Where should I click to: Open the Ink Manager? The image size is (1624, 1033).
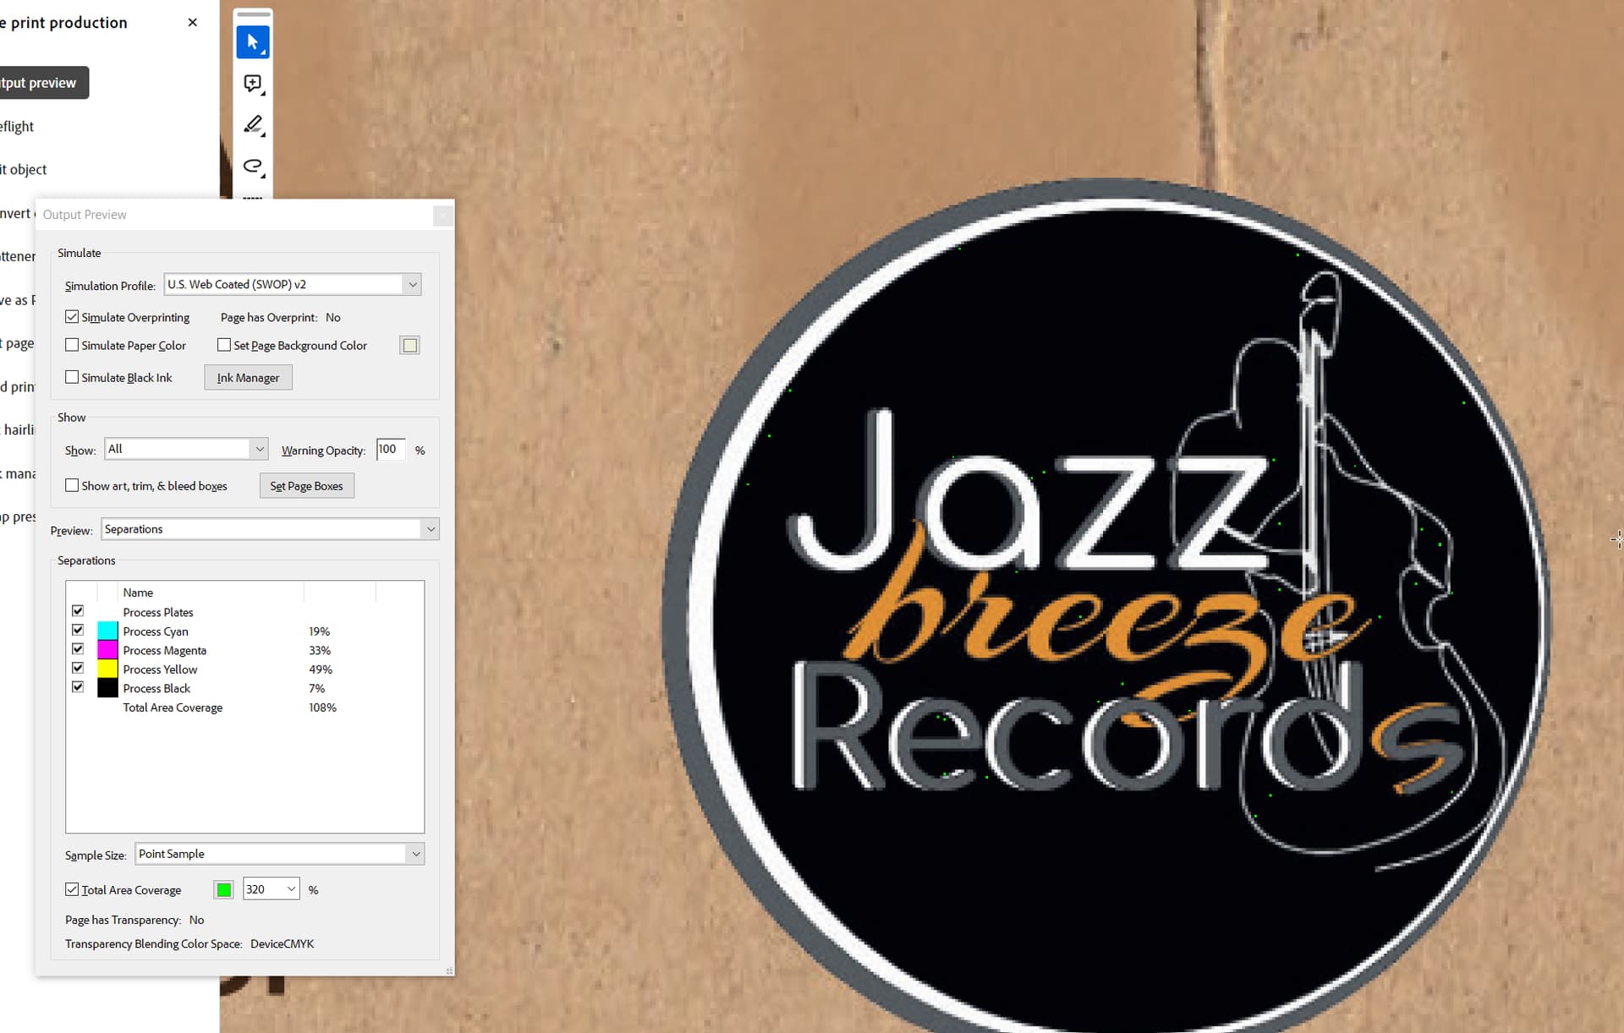[248, 377]
